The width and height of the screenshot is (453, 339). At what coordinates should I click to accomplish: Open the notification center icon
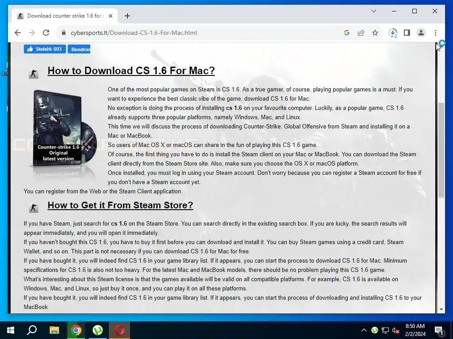pyautogui.click(x=439, y=330)
